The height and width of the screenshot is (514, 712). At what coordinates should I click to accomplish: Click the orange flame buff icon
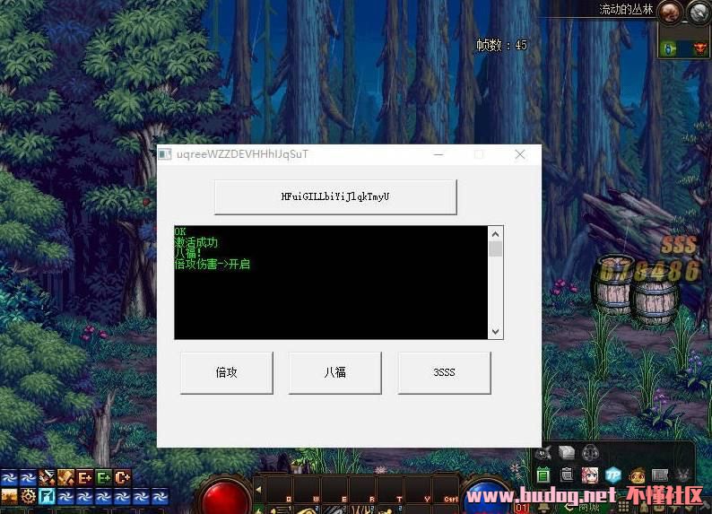pyautogui.click(x=9, y=496)
